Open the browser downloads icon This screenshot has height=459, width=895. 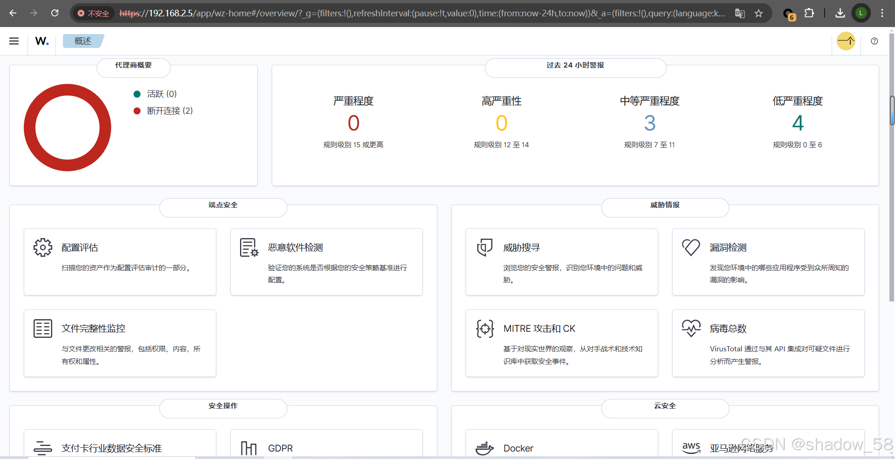tap(840, 13)
